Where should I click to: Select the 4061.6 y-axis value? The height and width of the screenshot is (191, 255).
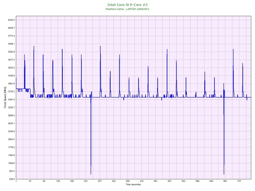coord(11,84)
